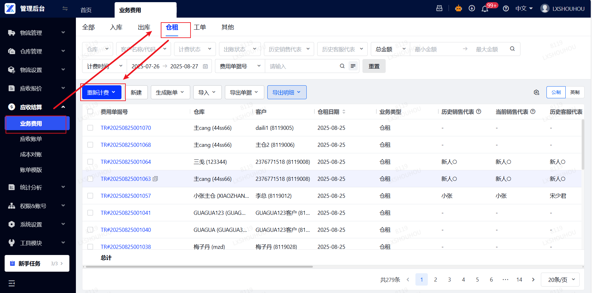
Task: Click the 重置 button
Action: (x=374, y=66)
